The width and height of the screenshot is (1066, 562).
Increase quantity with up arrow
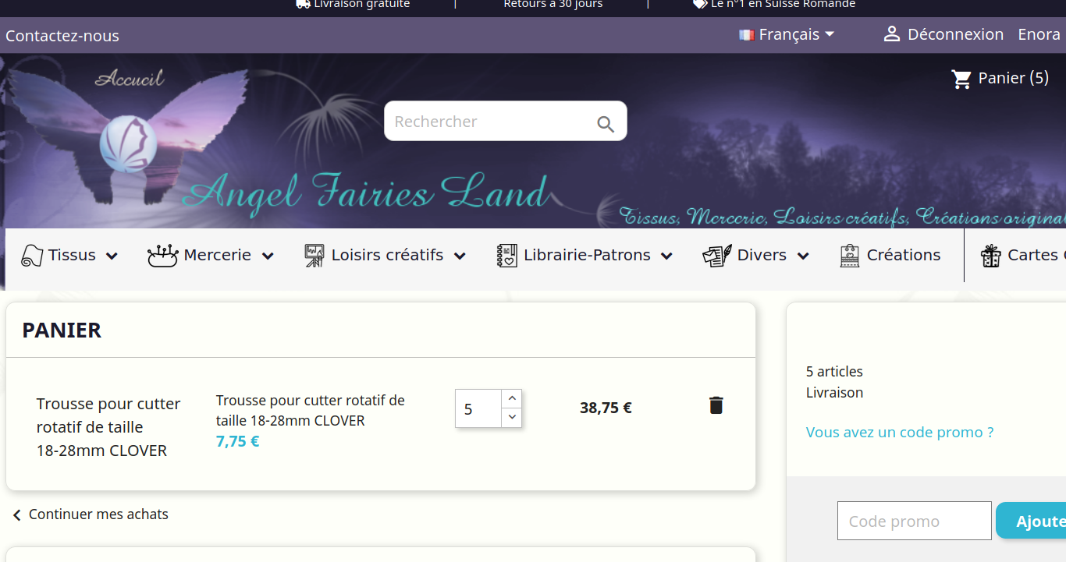512,398
